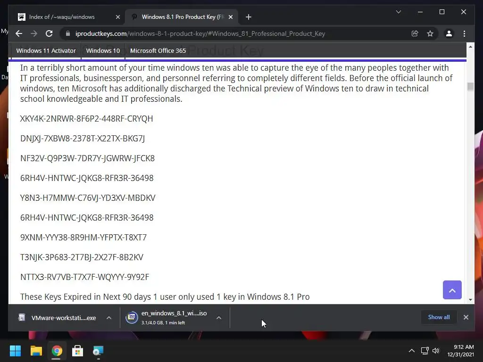Viewport: 483px width, 362px height.
Task: Click the key Y8N3-H7MMW-C76VJ-YD3XV-MBDKV
Action: pos(88,197)
